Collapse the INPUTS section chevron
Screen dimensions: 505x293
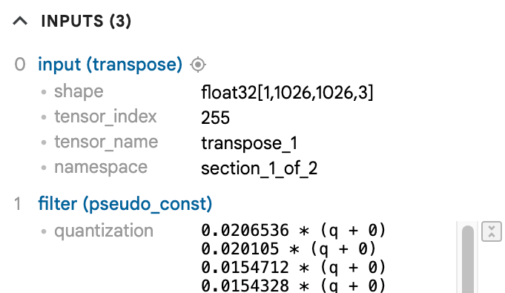tap(20, 22)
